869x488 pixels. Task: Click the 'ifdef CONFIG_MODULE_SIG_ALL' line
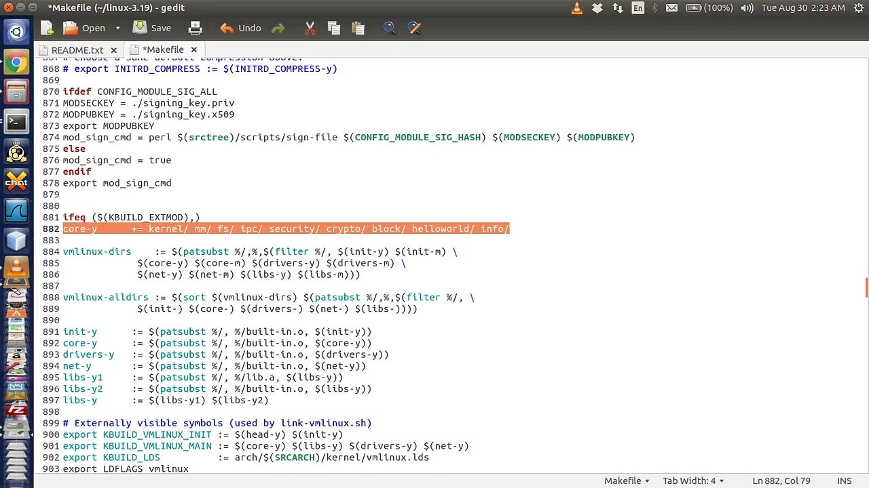click(x=140, y=91)
